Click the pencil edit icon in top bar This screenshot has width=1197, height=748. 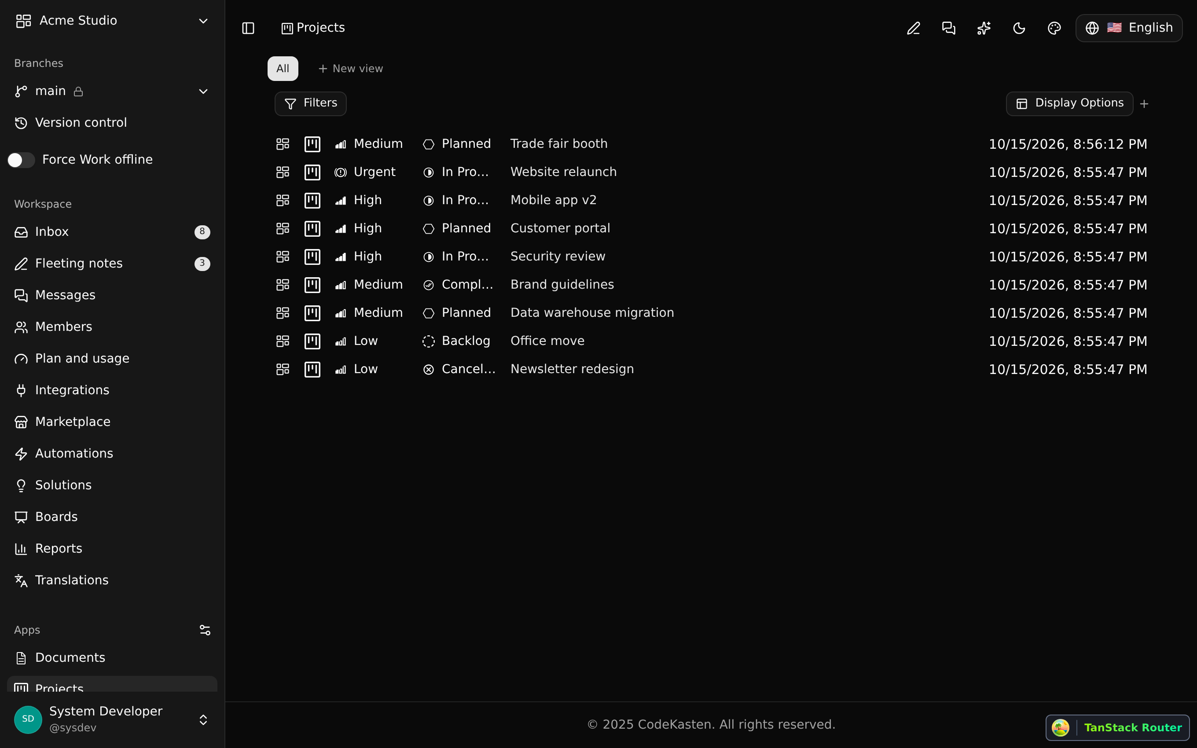coord(913,28)
